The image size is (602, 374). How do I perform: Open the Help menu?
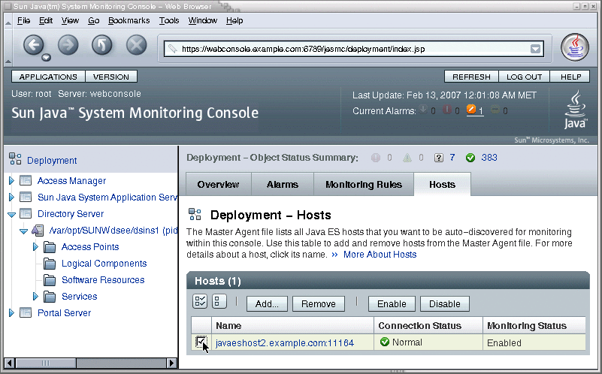[234, 21]
